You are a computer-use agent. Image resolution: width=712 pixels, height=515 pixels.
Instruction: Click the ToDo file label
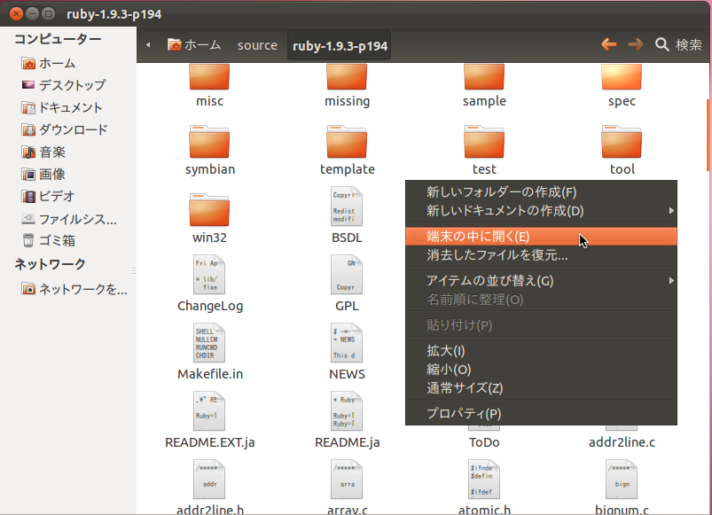click(x=484, y=442)
